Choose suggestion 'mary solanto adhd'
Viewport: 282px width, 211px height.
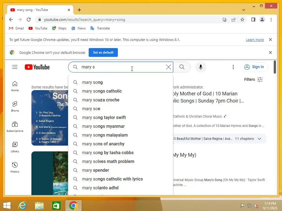(121, 188)
